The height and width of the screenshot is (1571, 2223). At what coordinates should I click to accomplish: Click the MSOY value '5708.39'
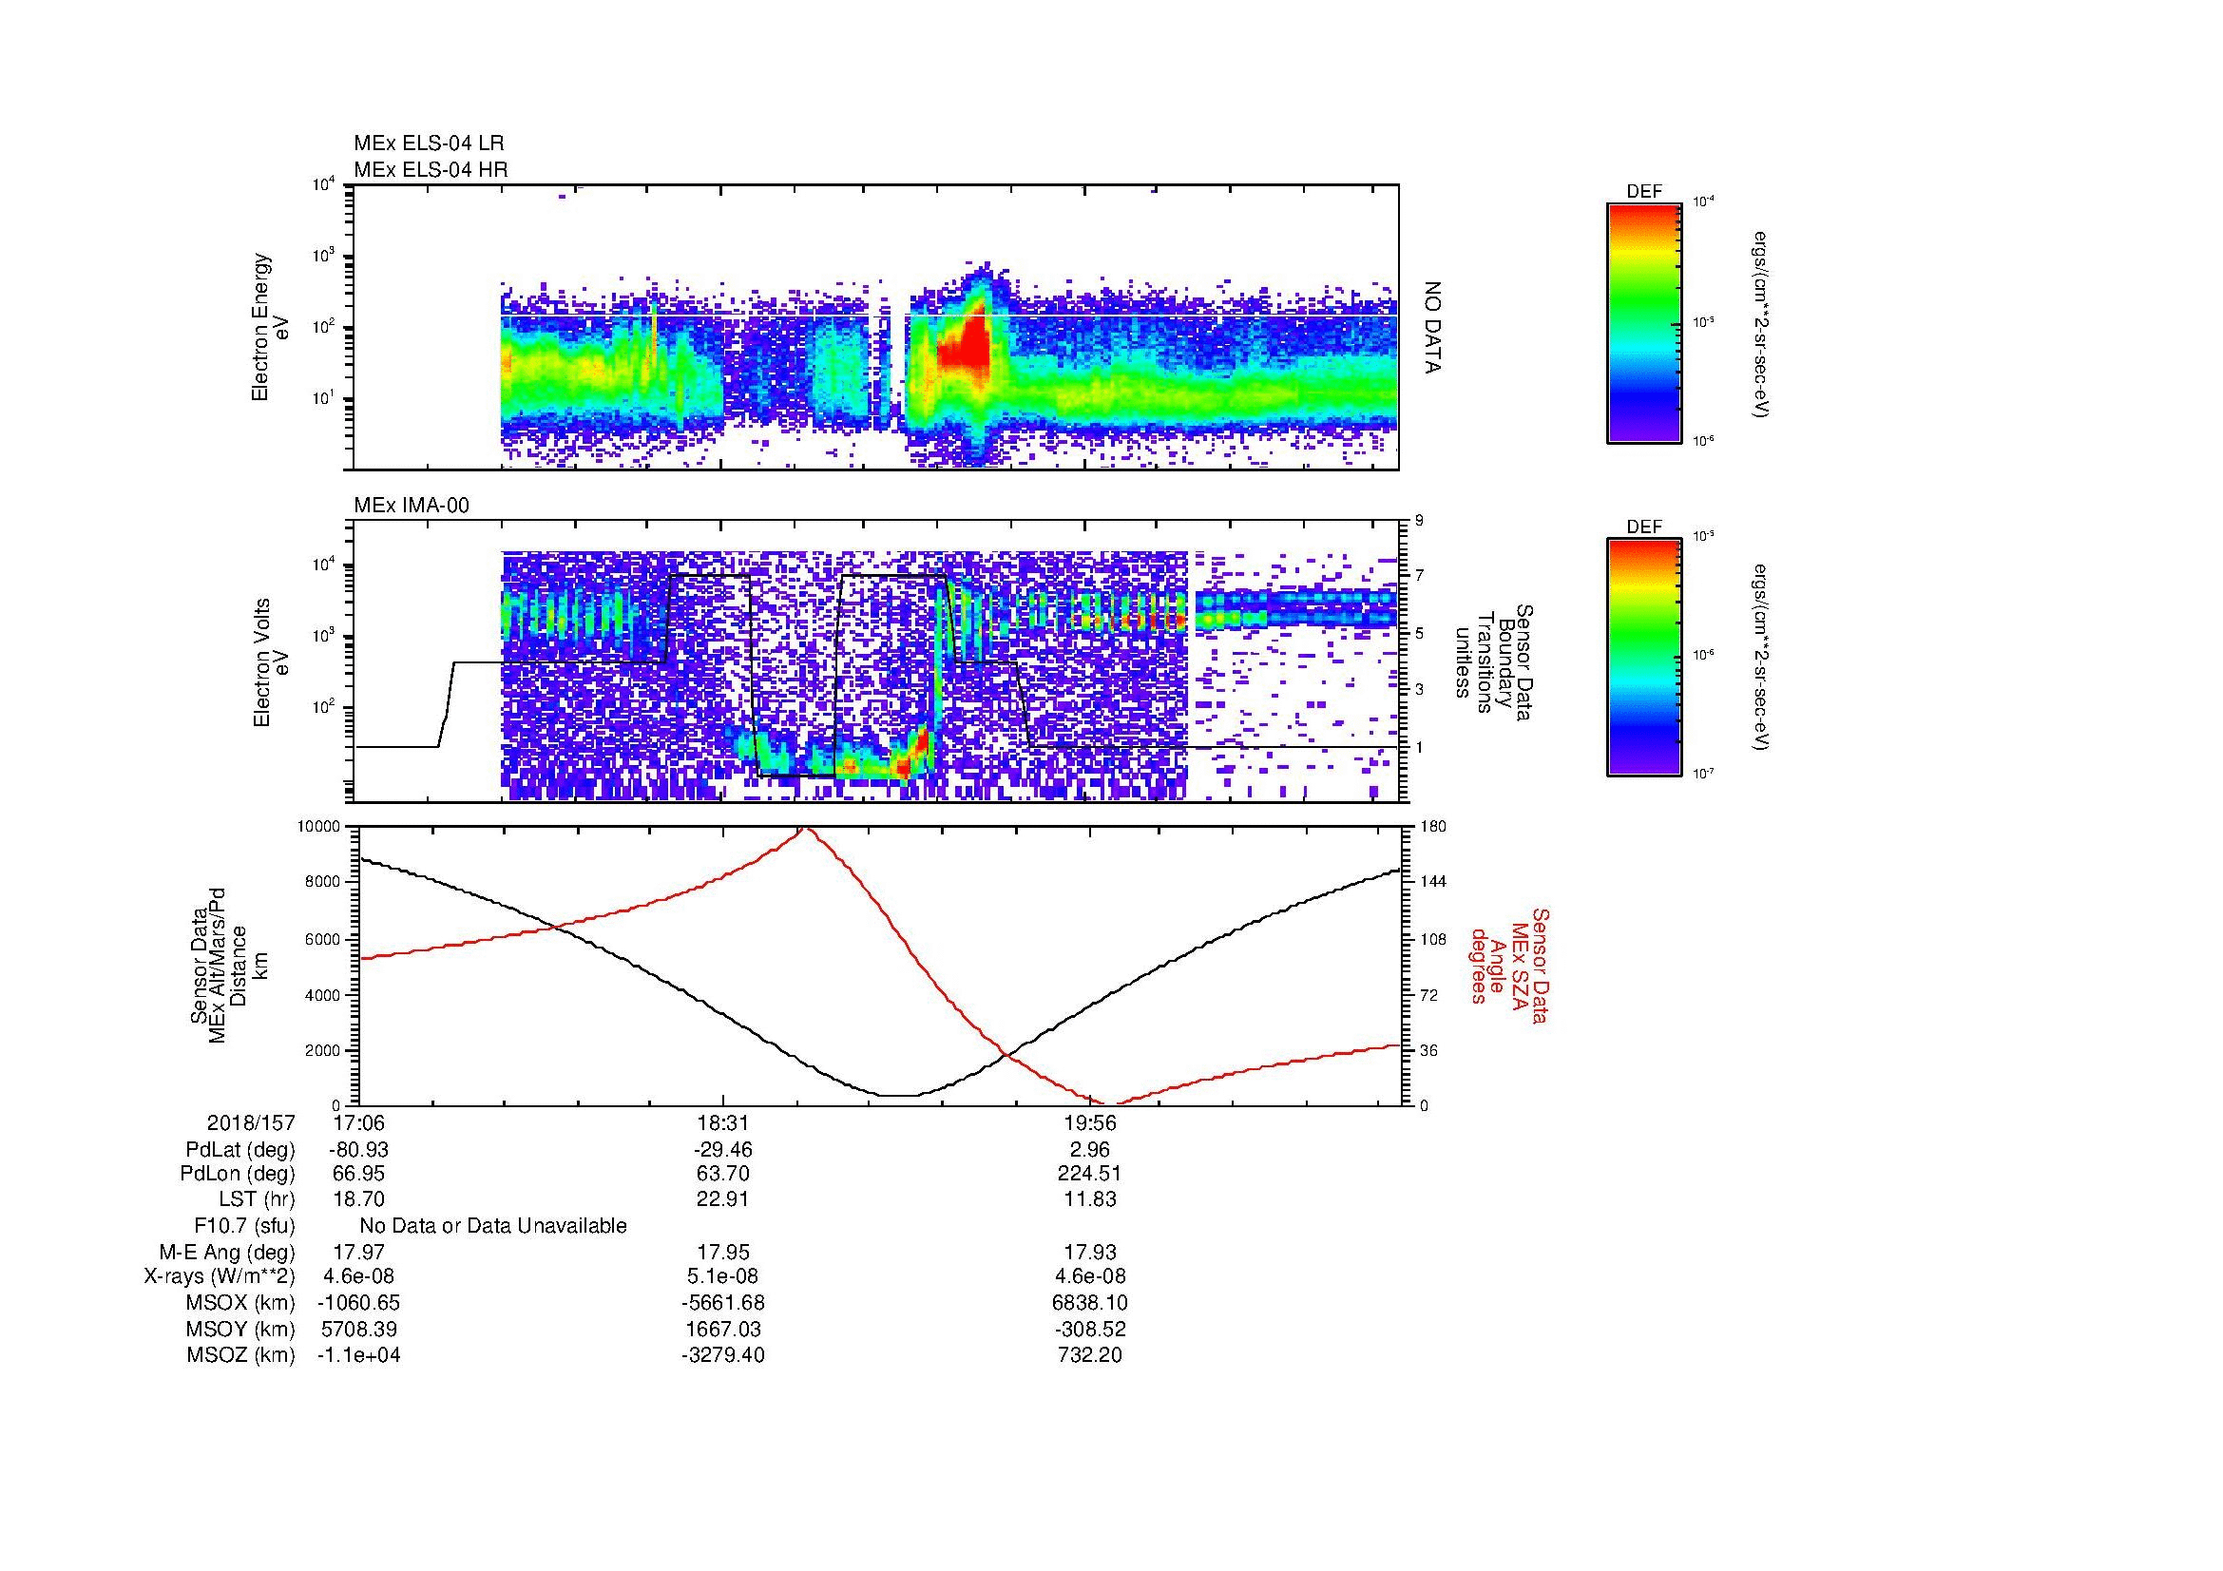[x=359, y=1329]
